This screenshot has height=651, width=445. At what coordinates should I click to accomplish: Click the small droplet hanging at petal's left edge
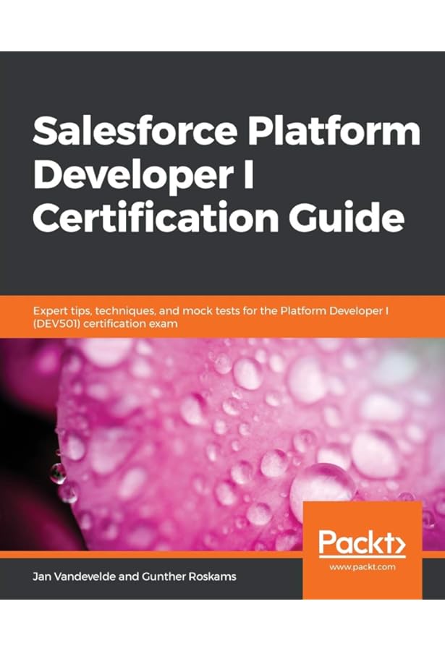pyautogui.click(x=59, y=472)
